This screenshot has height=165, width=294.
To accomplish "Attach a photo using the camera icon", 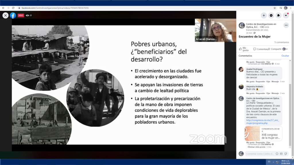I will (281, 154).
